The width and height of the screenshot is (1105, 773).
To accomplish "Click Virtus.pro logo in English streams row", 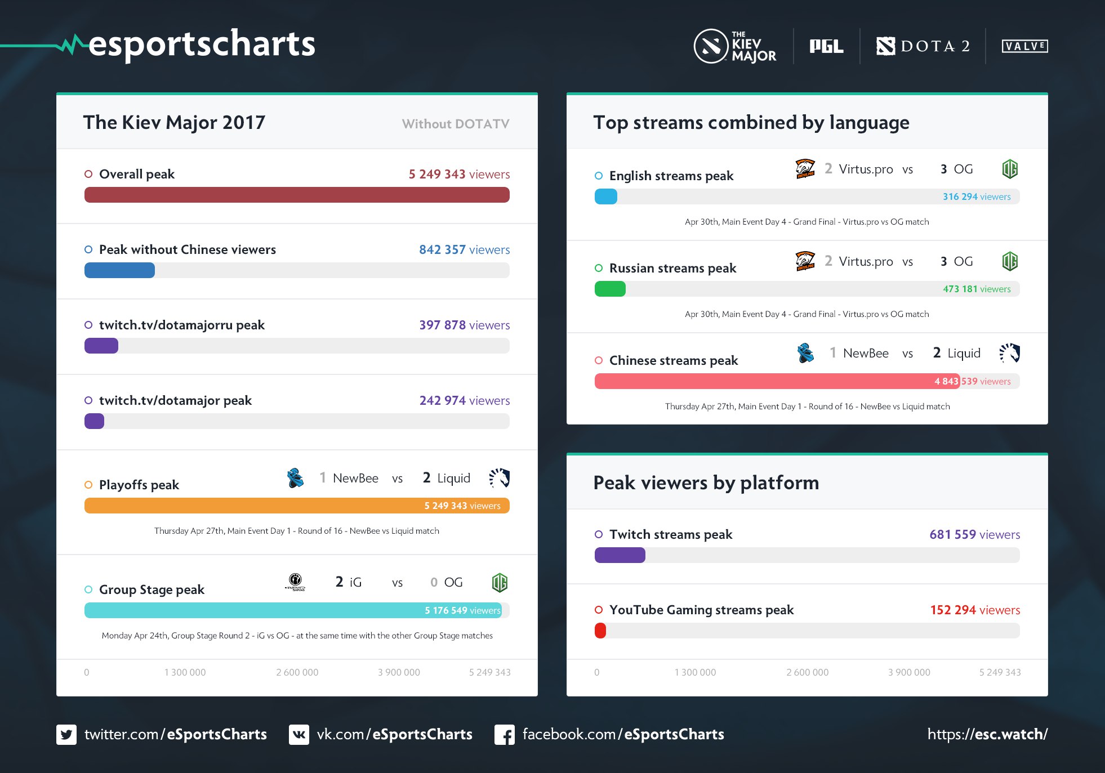I will click(x=805, y=168).
